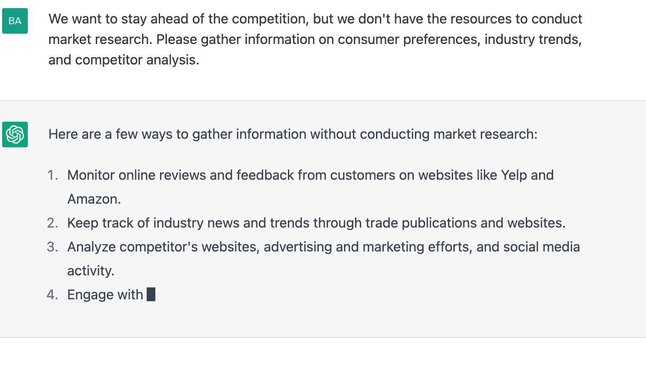
Task: Click the "Engage with" list item text
Action: 105,295
